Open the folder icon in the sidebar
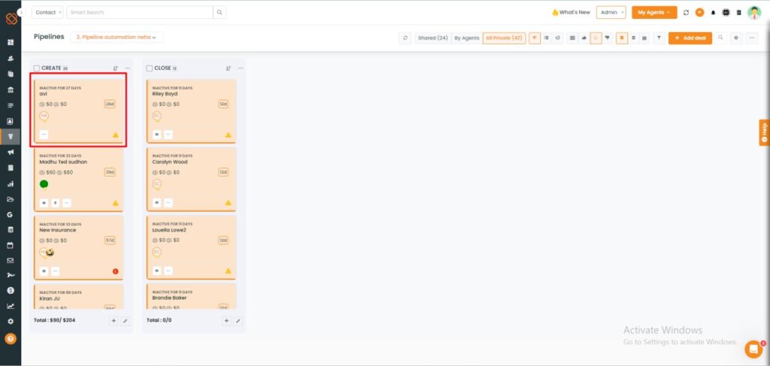This screenshot has width=770, height=366. (11, 199)
